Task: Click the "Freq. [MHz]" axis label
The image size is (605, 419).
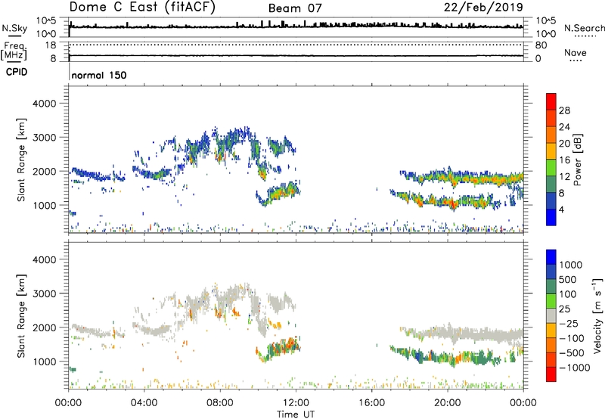Action: (14, 51)
